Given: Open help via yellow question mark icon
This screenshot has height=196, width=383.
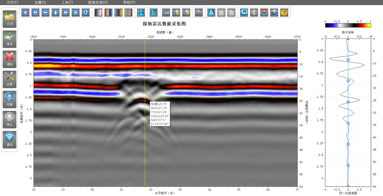Looking at the screenshot, I should tap(284, 13).
